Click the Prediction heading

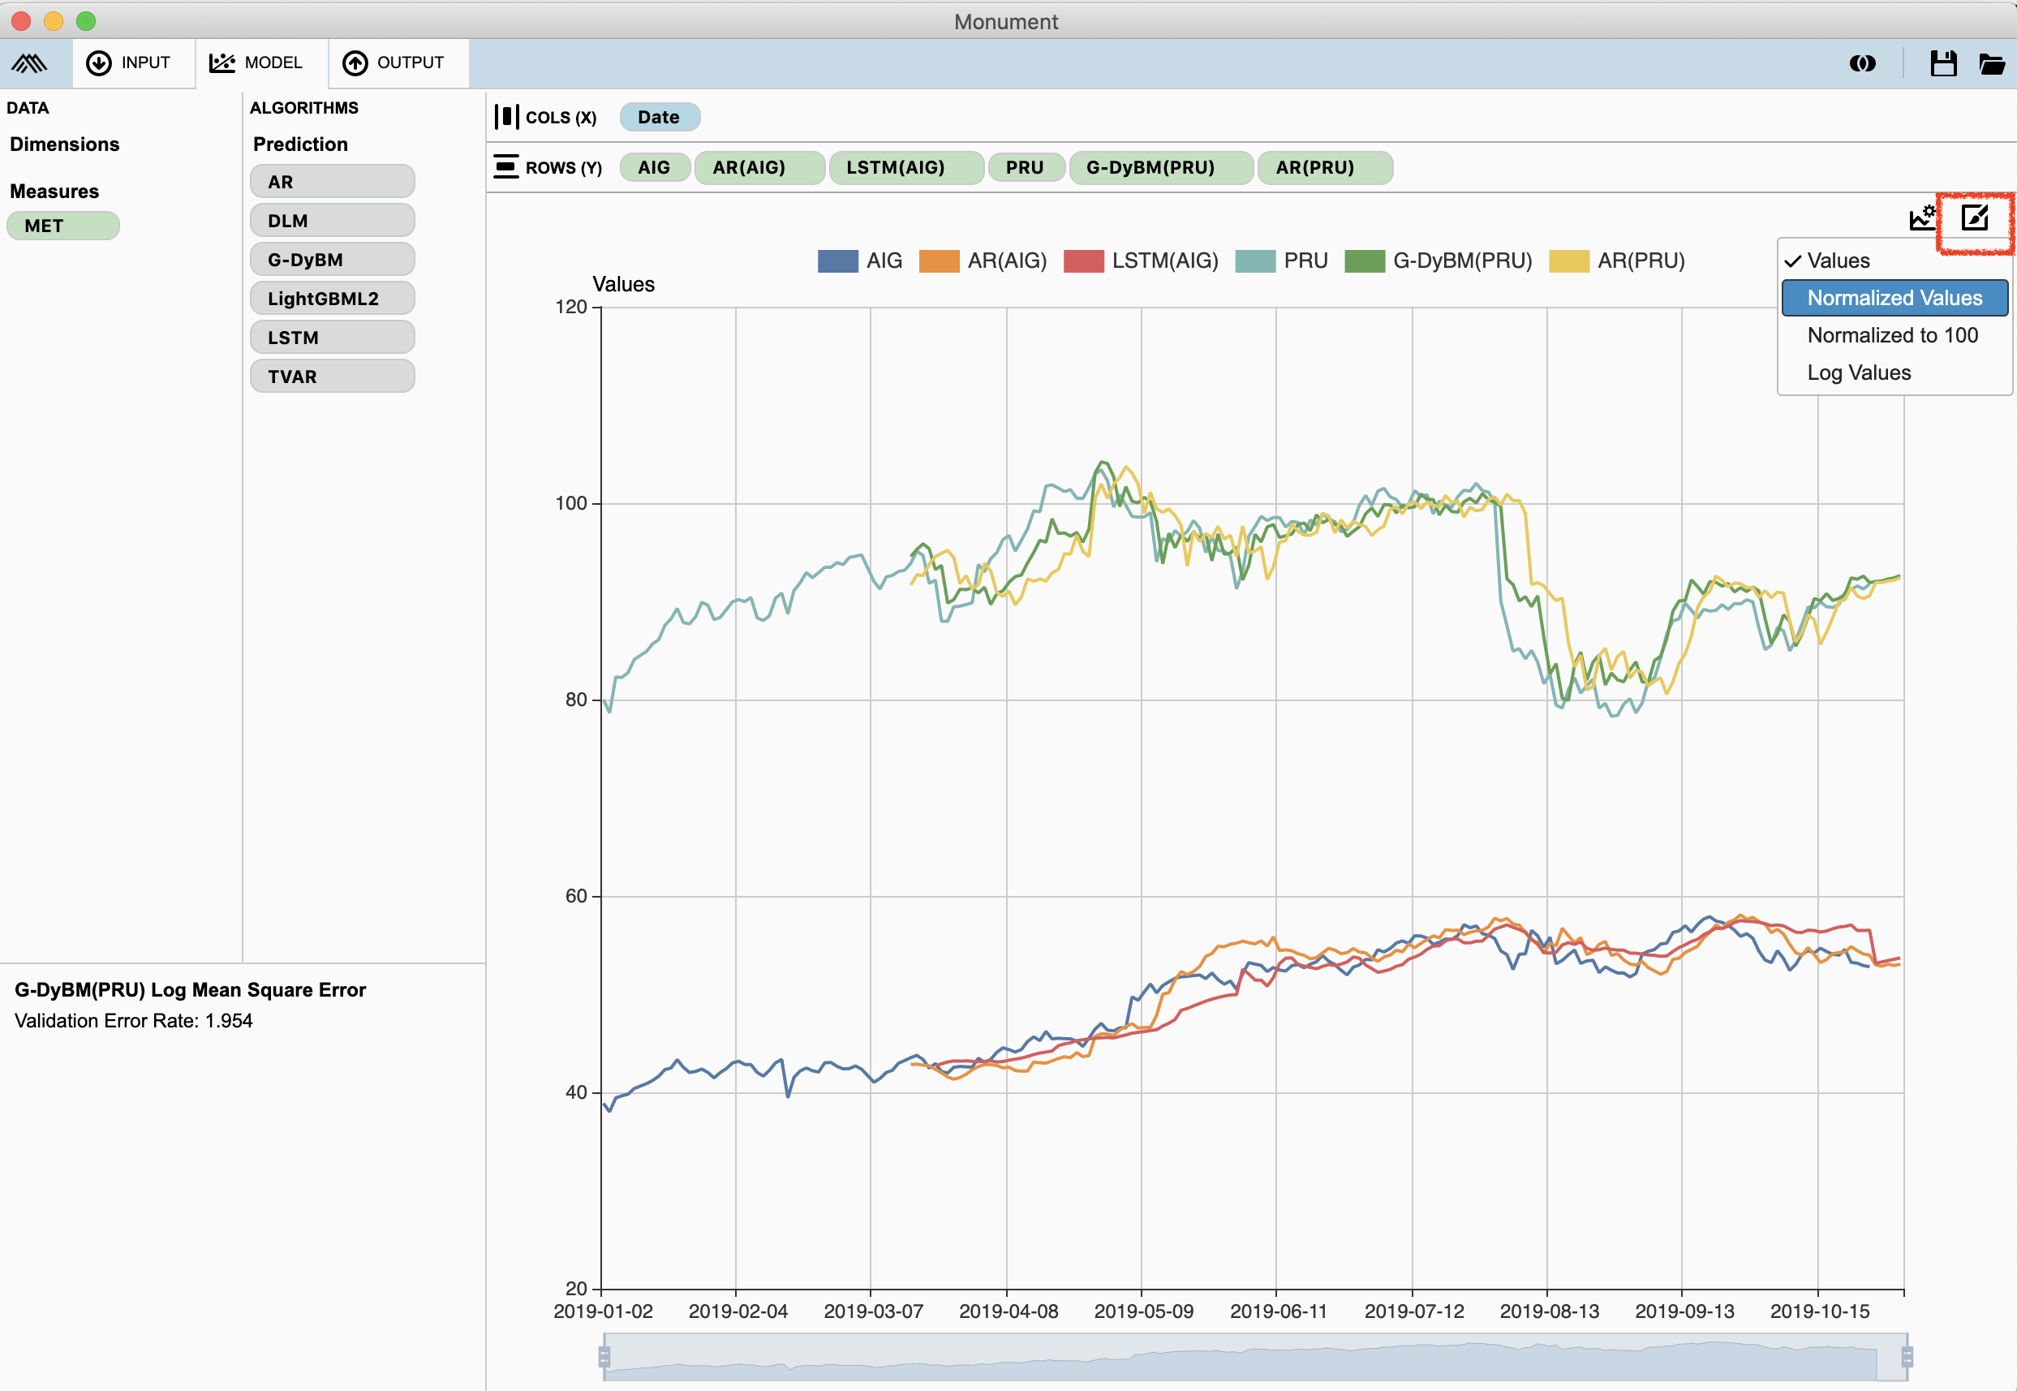click(x=299, y=144)
